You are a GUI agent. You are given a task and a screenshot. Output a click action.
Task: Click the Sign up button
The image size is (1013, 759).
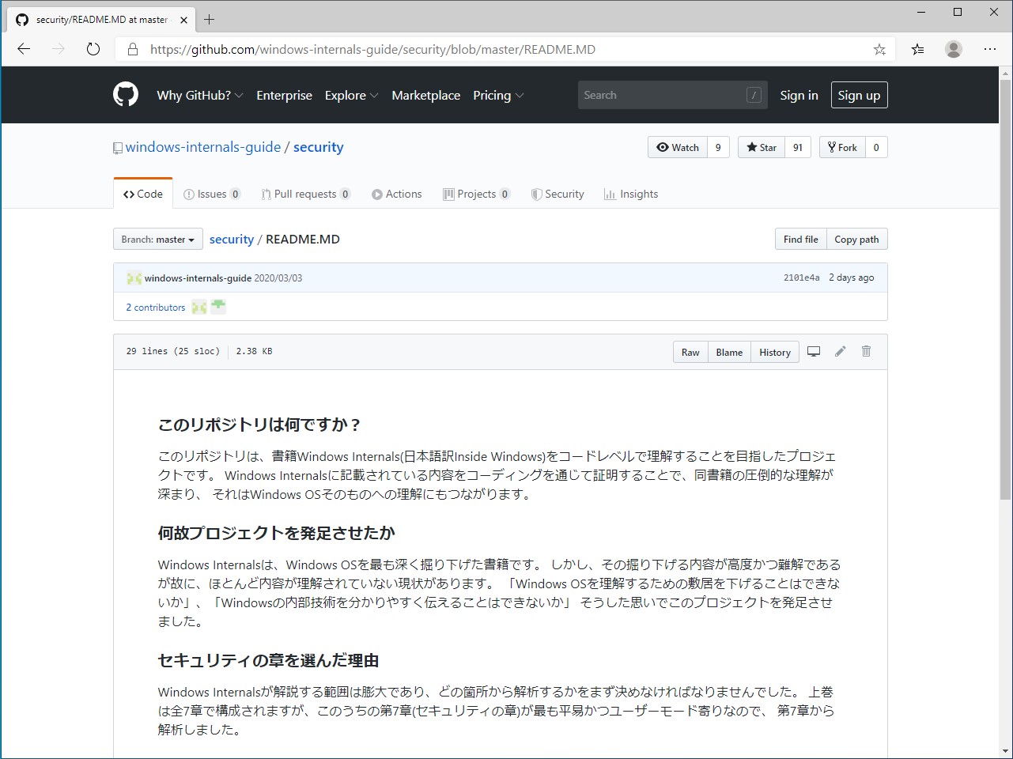tap(859, 95)
